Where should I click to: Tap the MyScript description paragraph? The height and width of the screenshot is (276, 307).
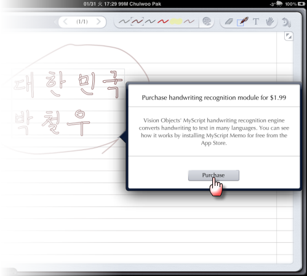click(x=214, y=131)
